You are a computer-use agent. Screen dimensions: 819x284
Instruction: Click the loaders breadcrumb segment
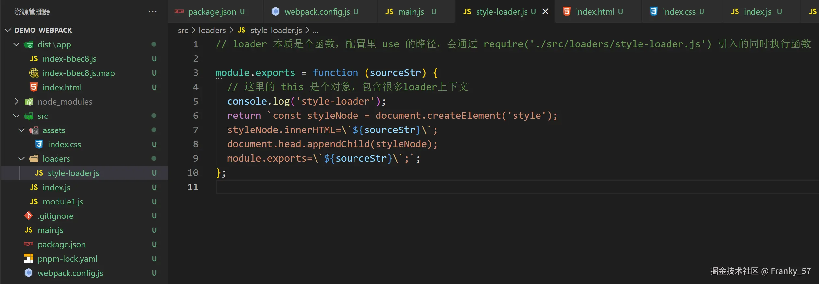coord(212,30)
